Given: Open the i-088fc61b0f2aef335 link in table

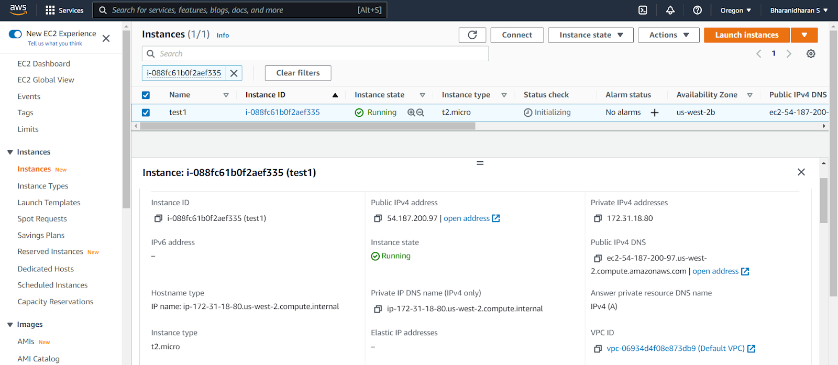Looking at the screenshot, I should 282,112.
